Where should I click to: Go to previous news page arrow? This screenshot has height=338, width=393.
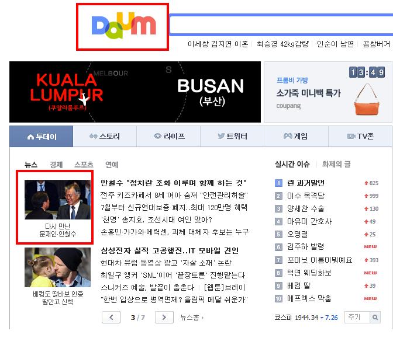[111, 317]
